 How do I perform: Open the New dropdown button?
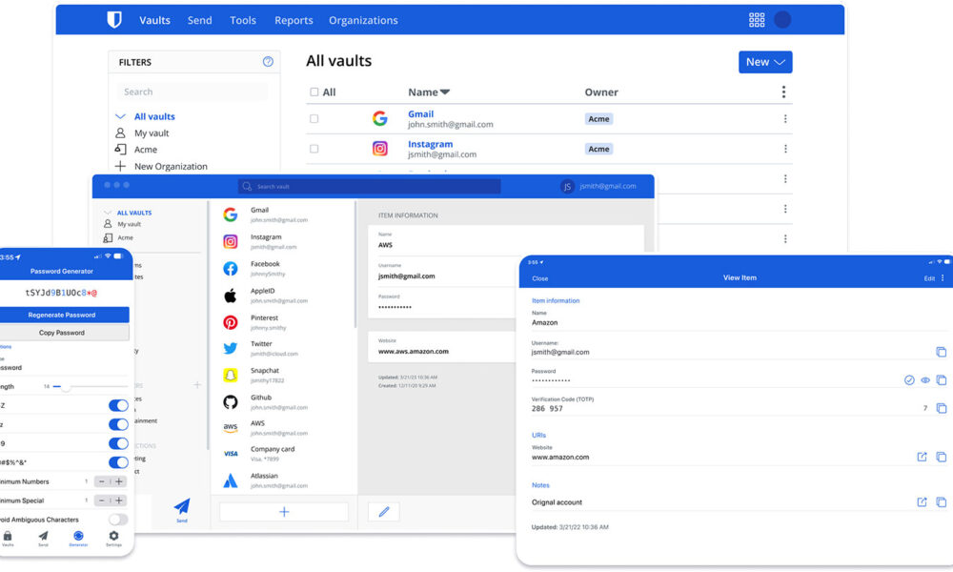point(765,62)
